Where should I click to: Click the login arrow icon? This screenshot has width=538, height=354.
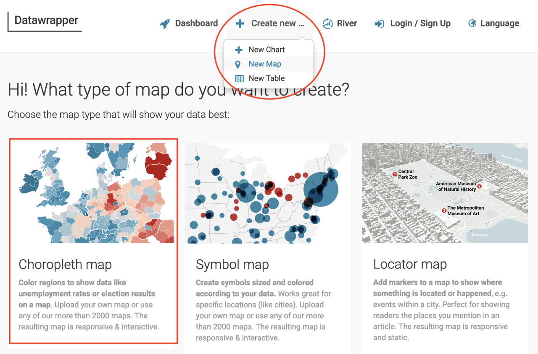(379, 23)
